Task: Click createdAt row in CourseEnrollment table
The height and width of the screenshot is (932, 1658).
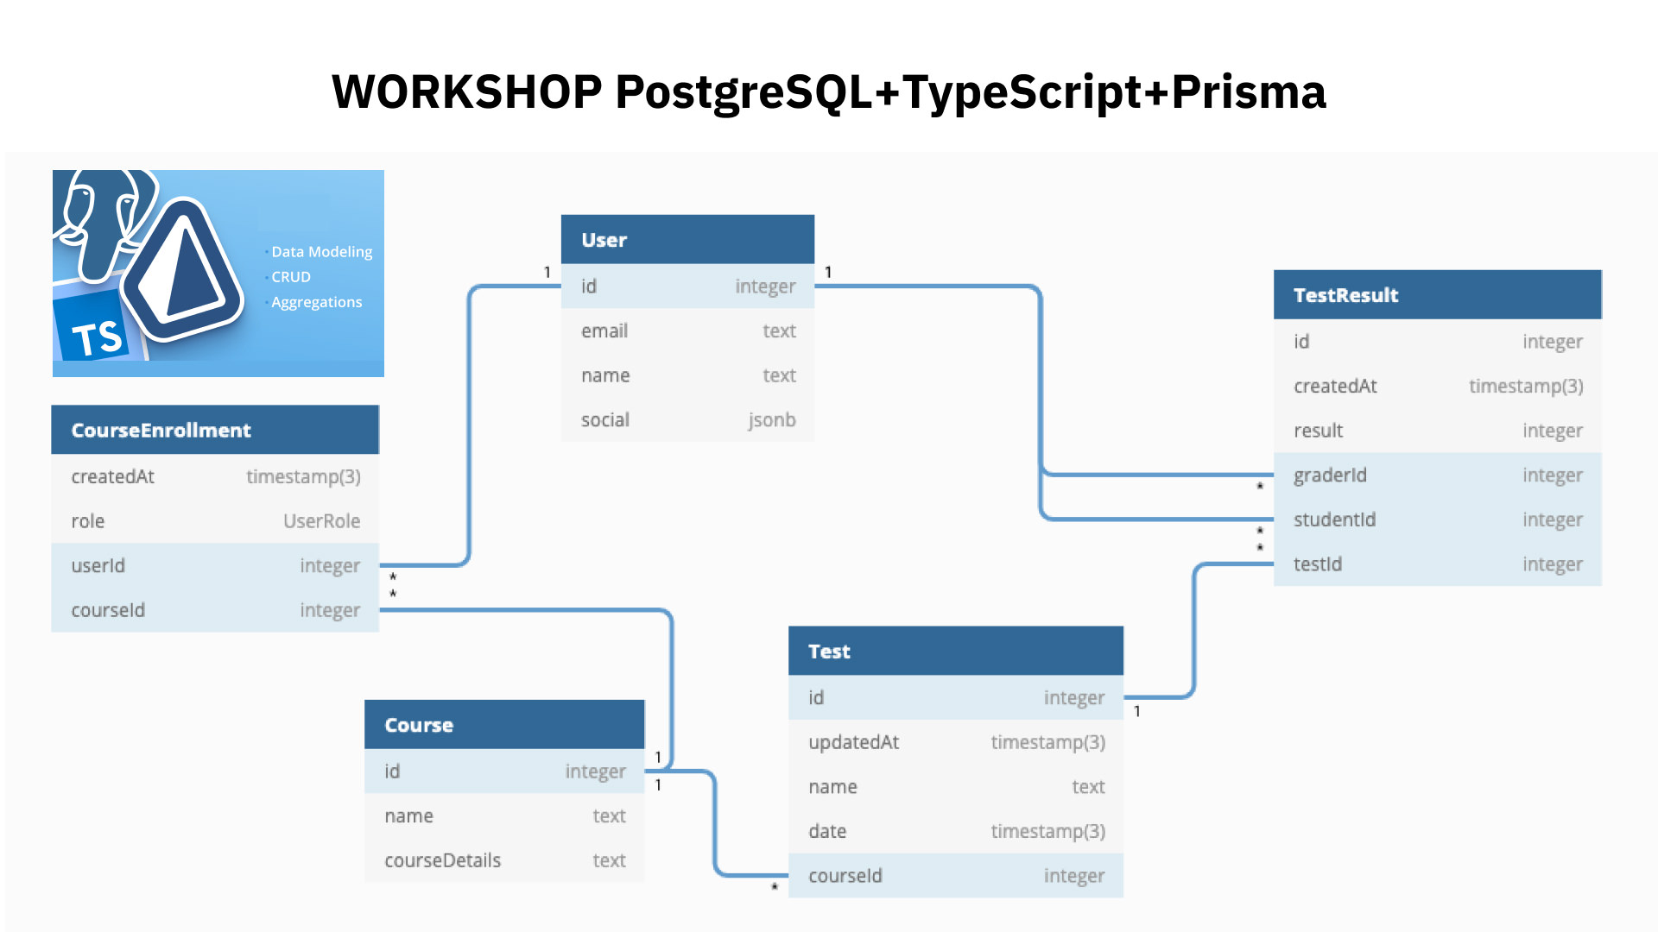Action: [215, 476]
